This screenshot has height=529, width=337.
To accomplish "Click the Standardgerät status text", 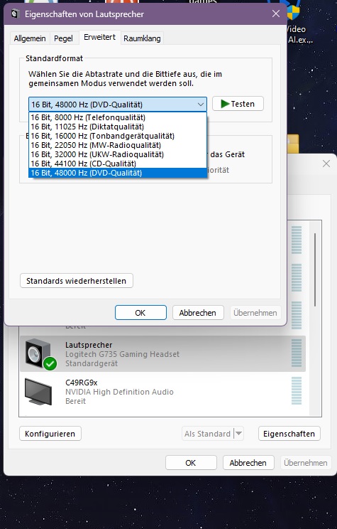I will [92, 363].
